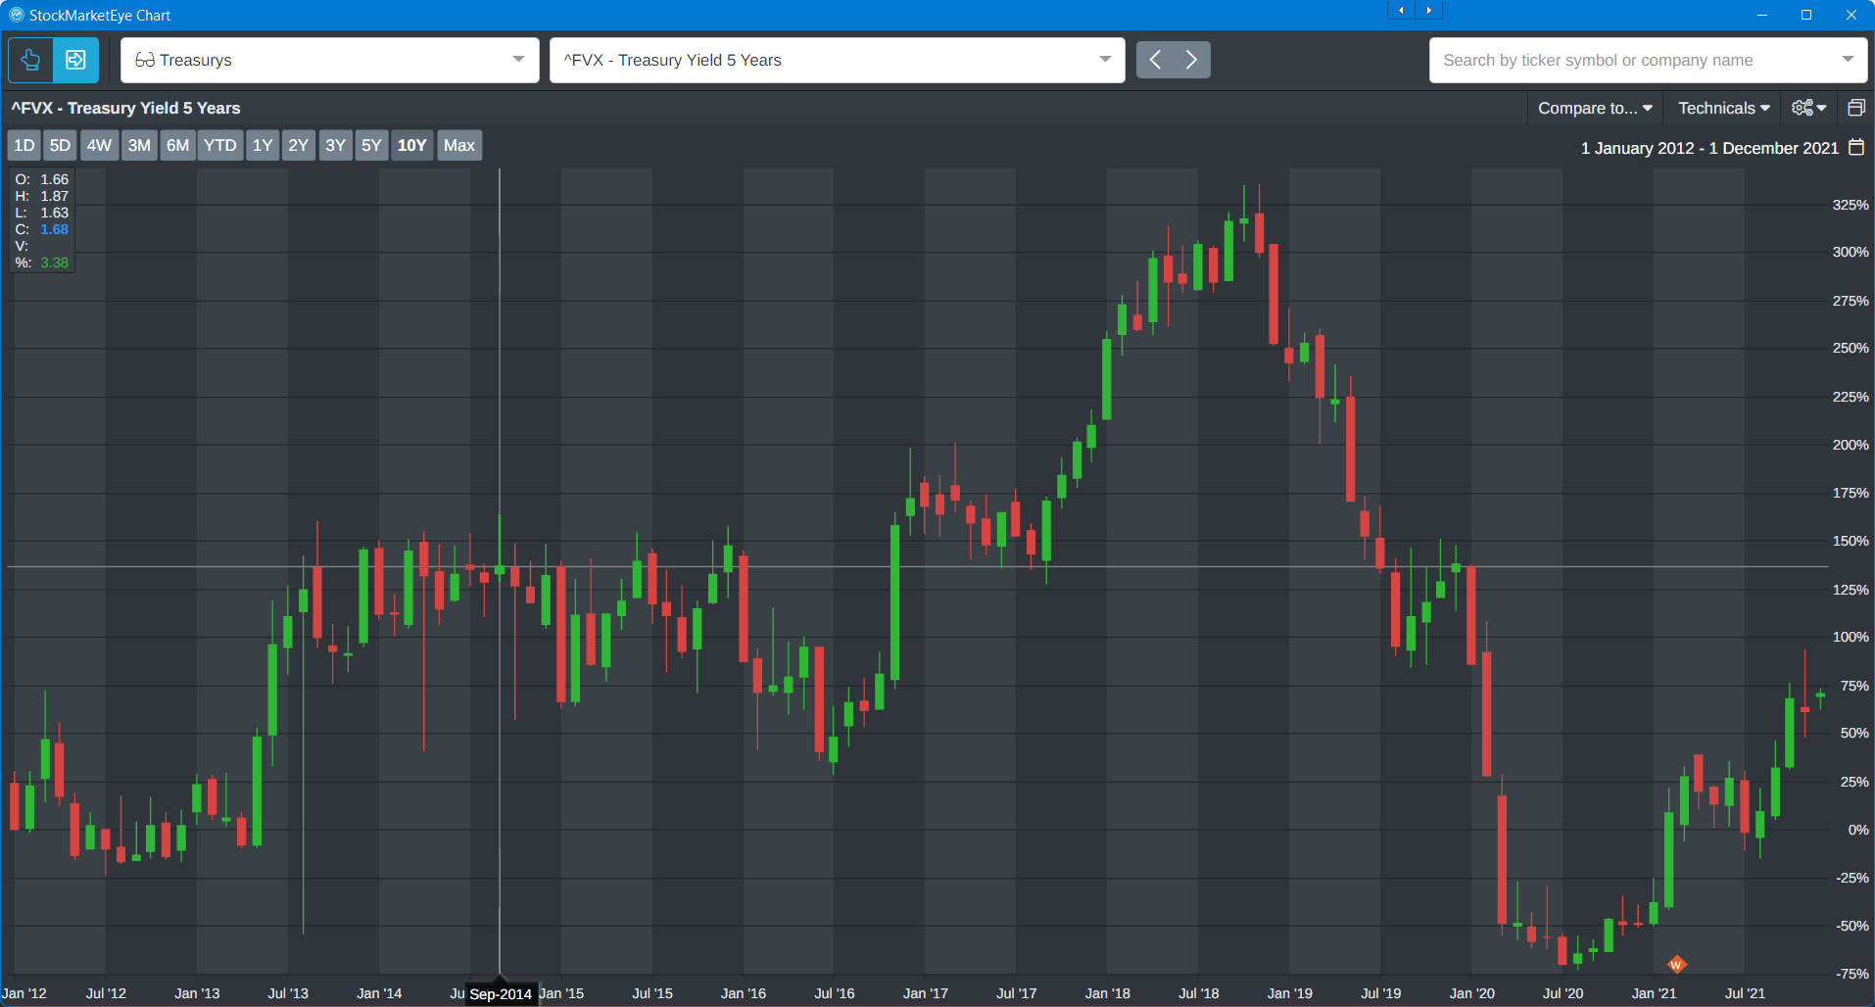Switch chart range to YTD
The height and width of the screenshot is (1007, 1875).
point(219,145)
